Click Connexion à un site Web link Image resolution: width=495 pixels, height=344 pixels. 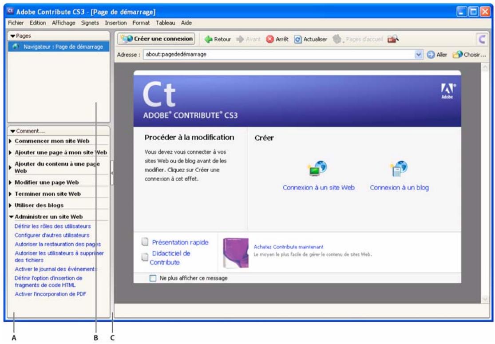(x=318, y=187)
